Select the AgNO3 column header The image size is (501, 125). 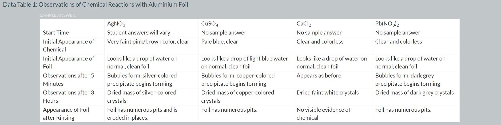pyautogui.click(x=116, y=24)
